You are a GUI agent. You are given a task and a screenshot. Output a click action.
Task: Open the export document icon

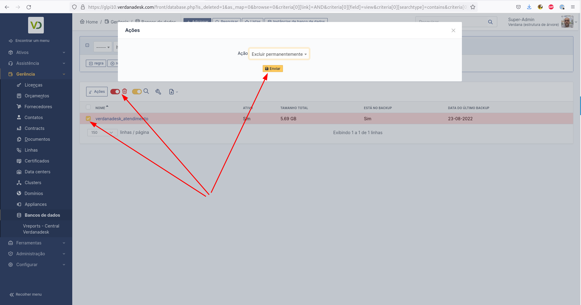(x=171, y=92)
